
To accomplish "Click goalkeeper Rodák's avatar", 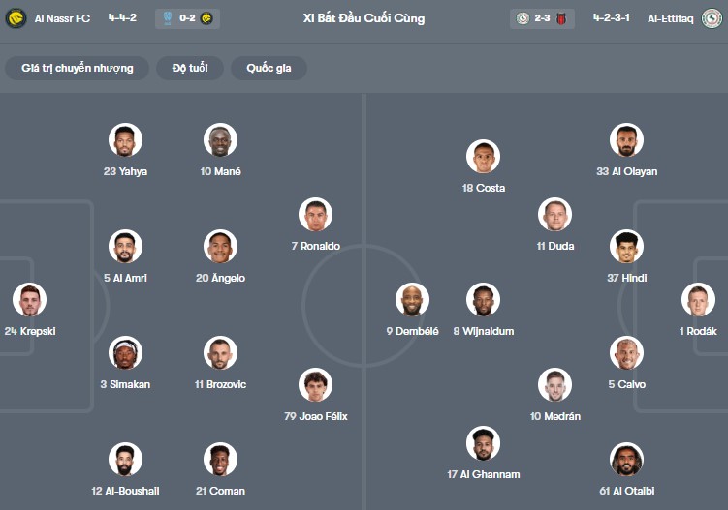I will [698, 300].
